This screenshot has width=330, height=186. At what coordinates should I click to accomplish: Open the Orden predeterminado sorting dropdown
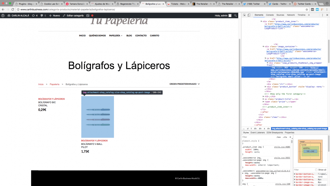click(184, 84)
